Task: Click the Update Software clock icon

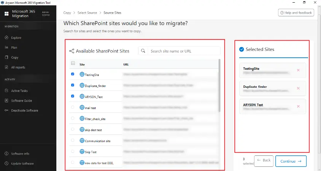Action: pyautogui.click(x=6, y=163)
